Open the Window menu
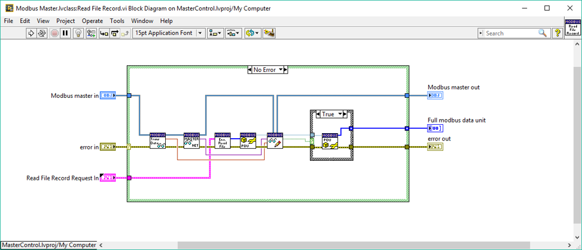 tap(142, 21)
